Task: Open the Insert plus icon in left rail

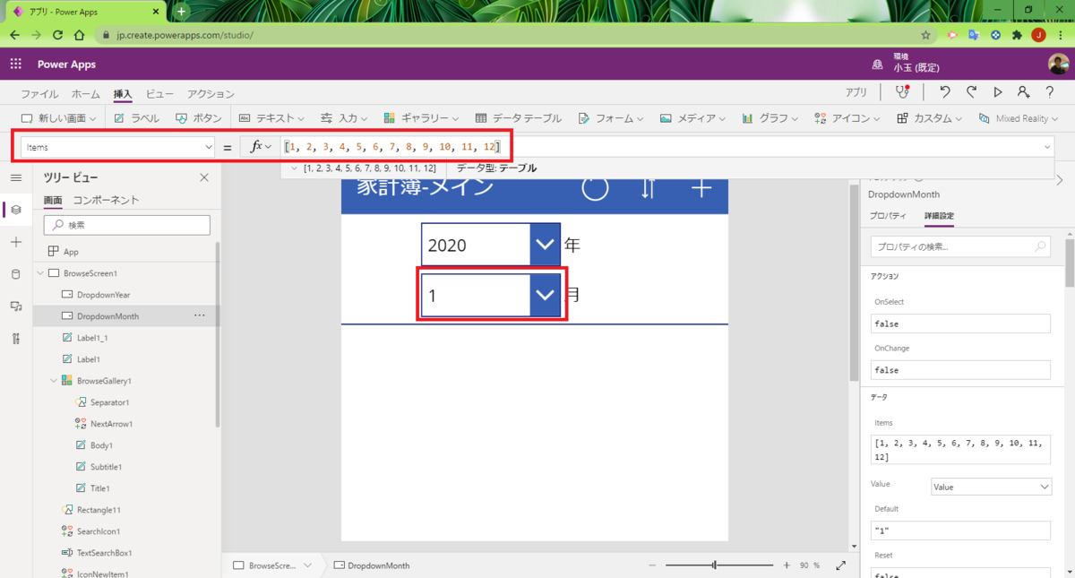Action: tap(15, 242)
